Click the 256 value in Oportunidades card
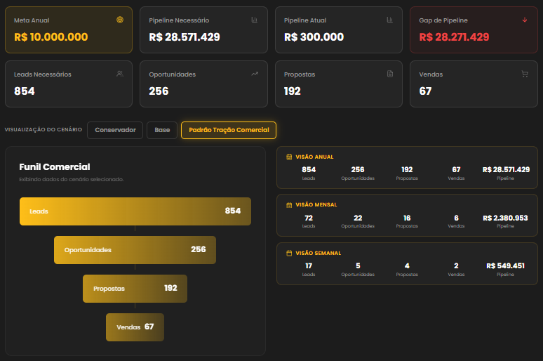Viewport: 543px width, 361px height. pos(159,91)
